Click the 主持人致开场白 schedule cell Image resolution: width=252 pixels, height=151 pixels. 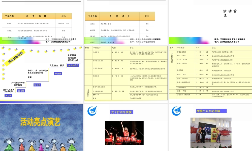tap(102, 71)
